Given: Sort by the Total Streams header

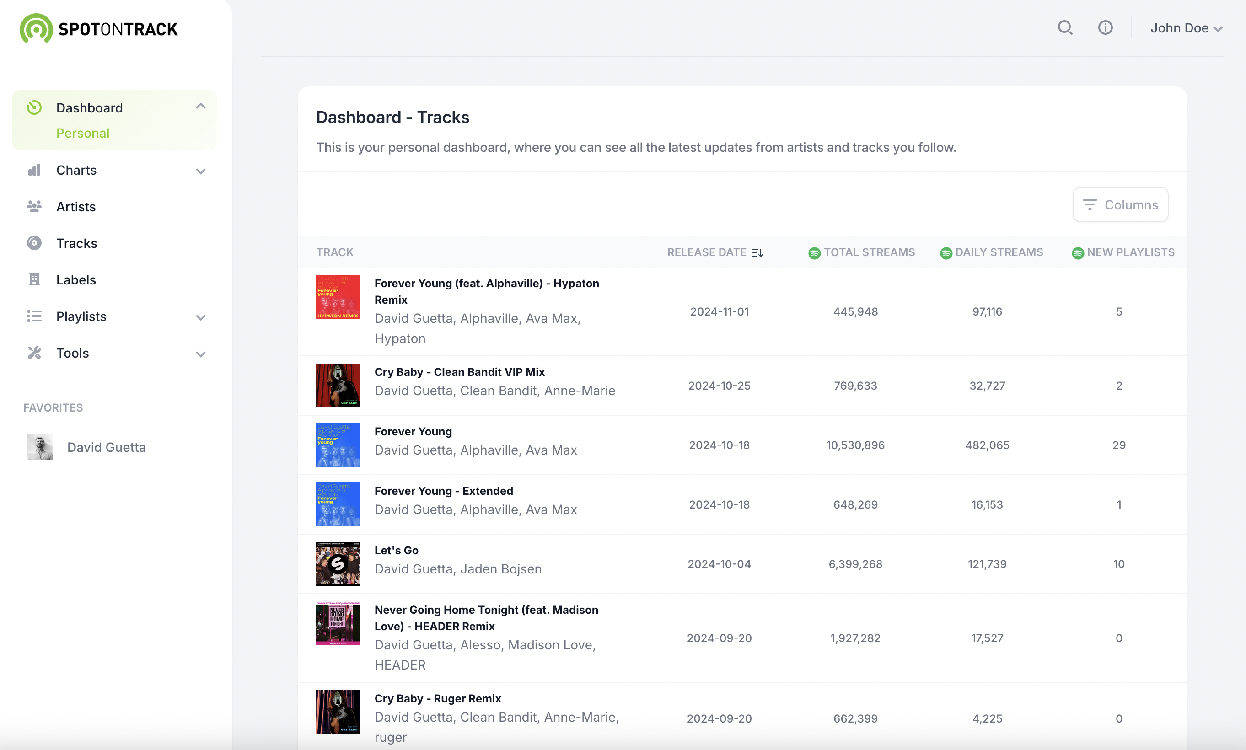Looking at the screenshot, I should tap(869, 252).
